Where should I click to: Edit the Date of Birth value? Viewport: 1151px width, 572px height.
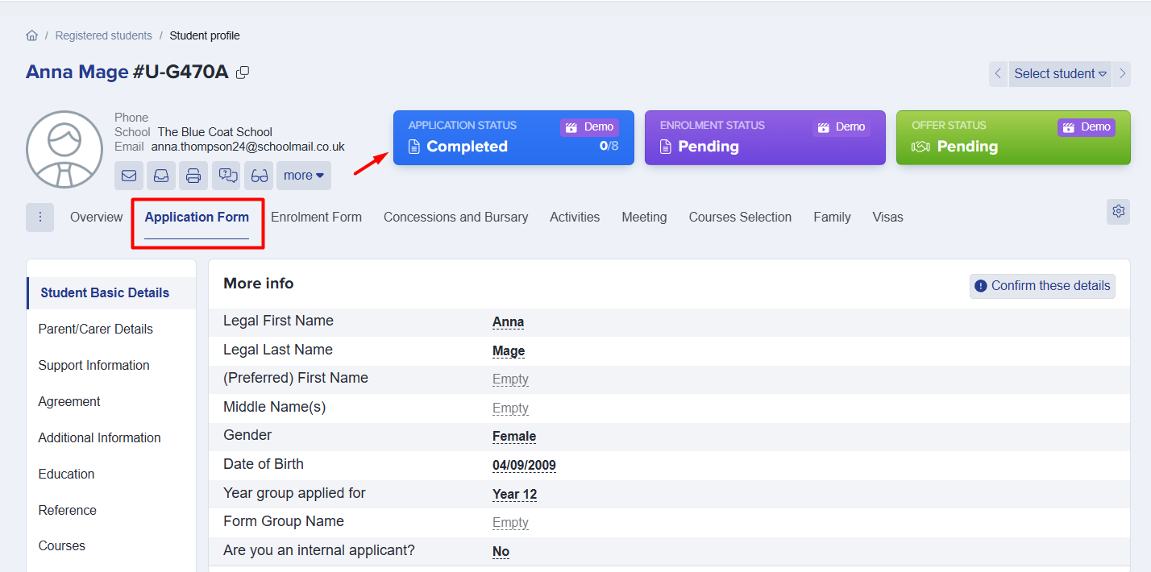(x=524, y=466)
